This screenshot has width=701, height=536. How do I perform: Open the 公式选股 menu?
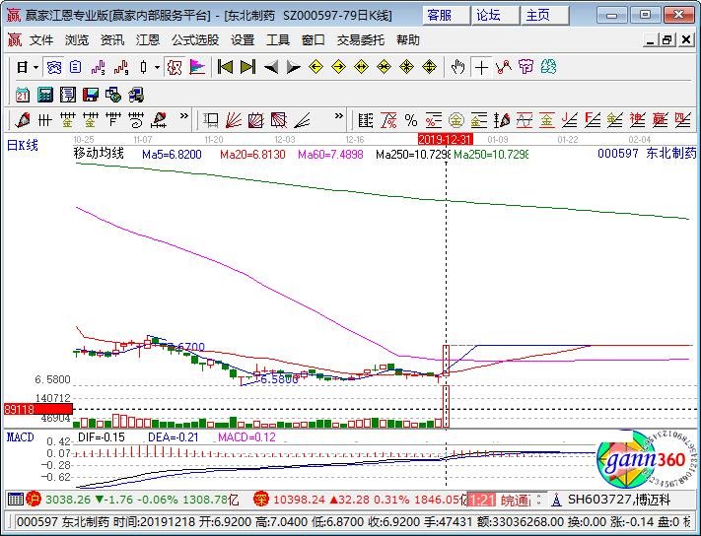[x=195, y=40]
